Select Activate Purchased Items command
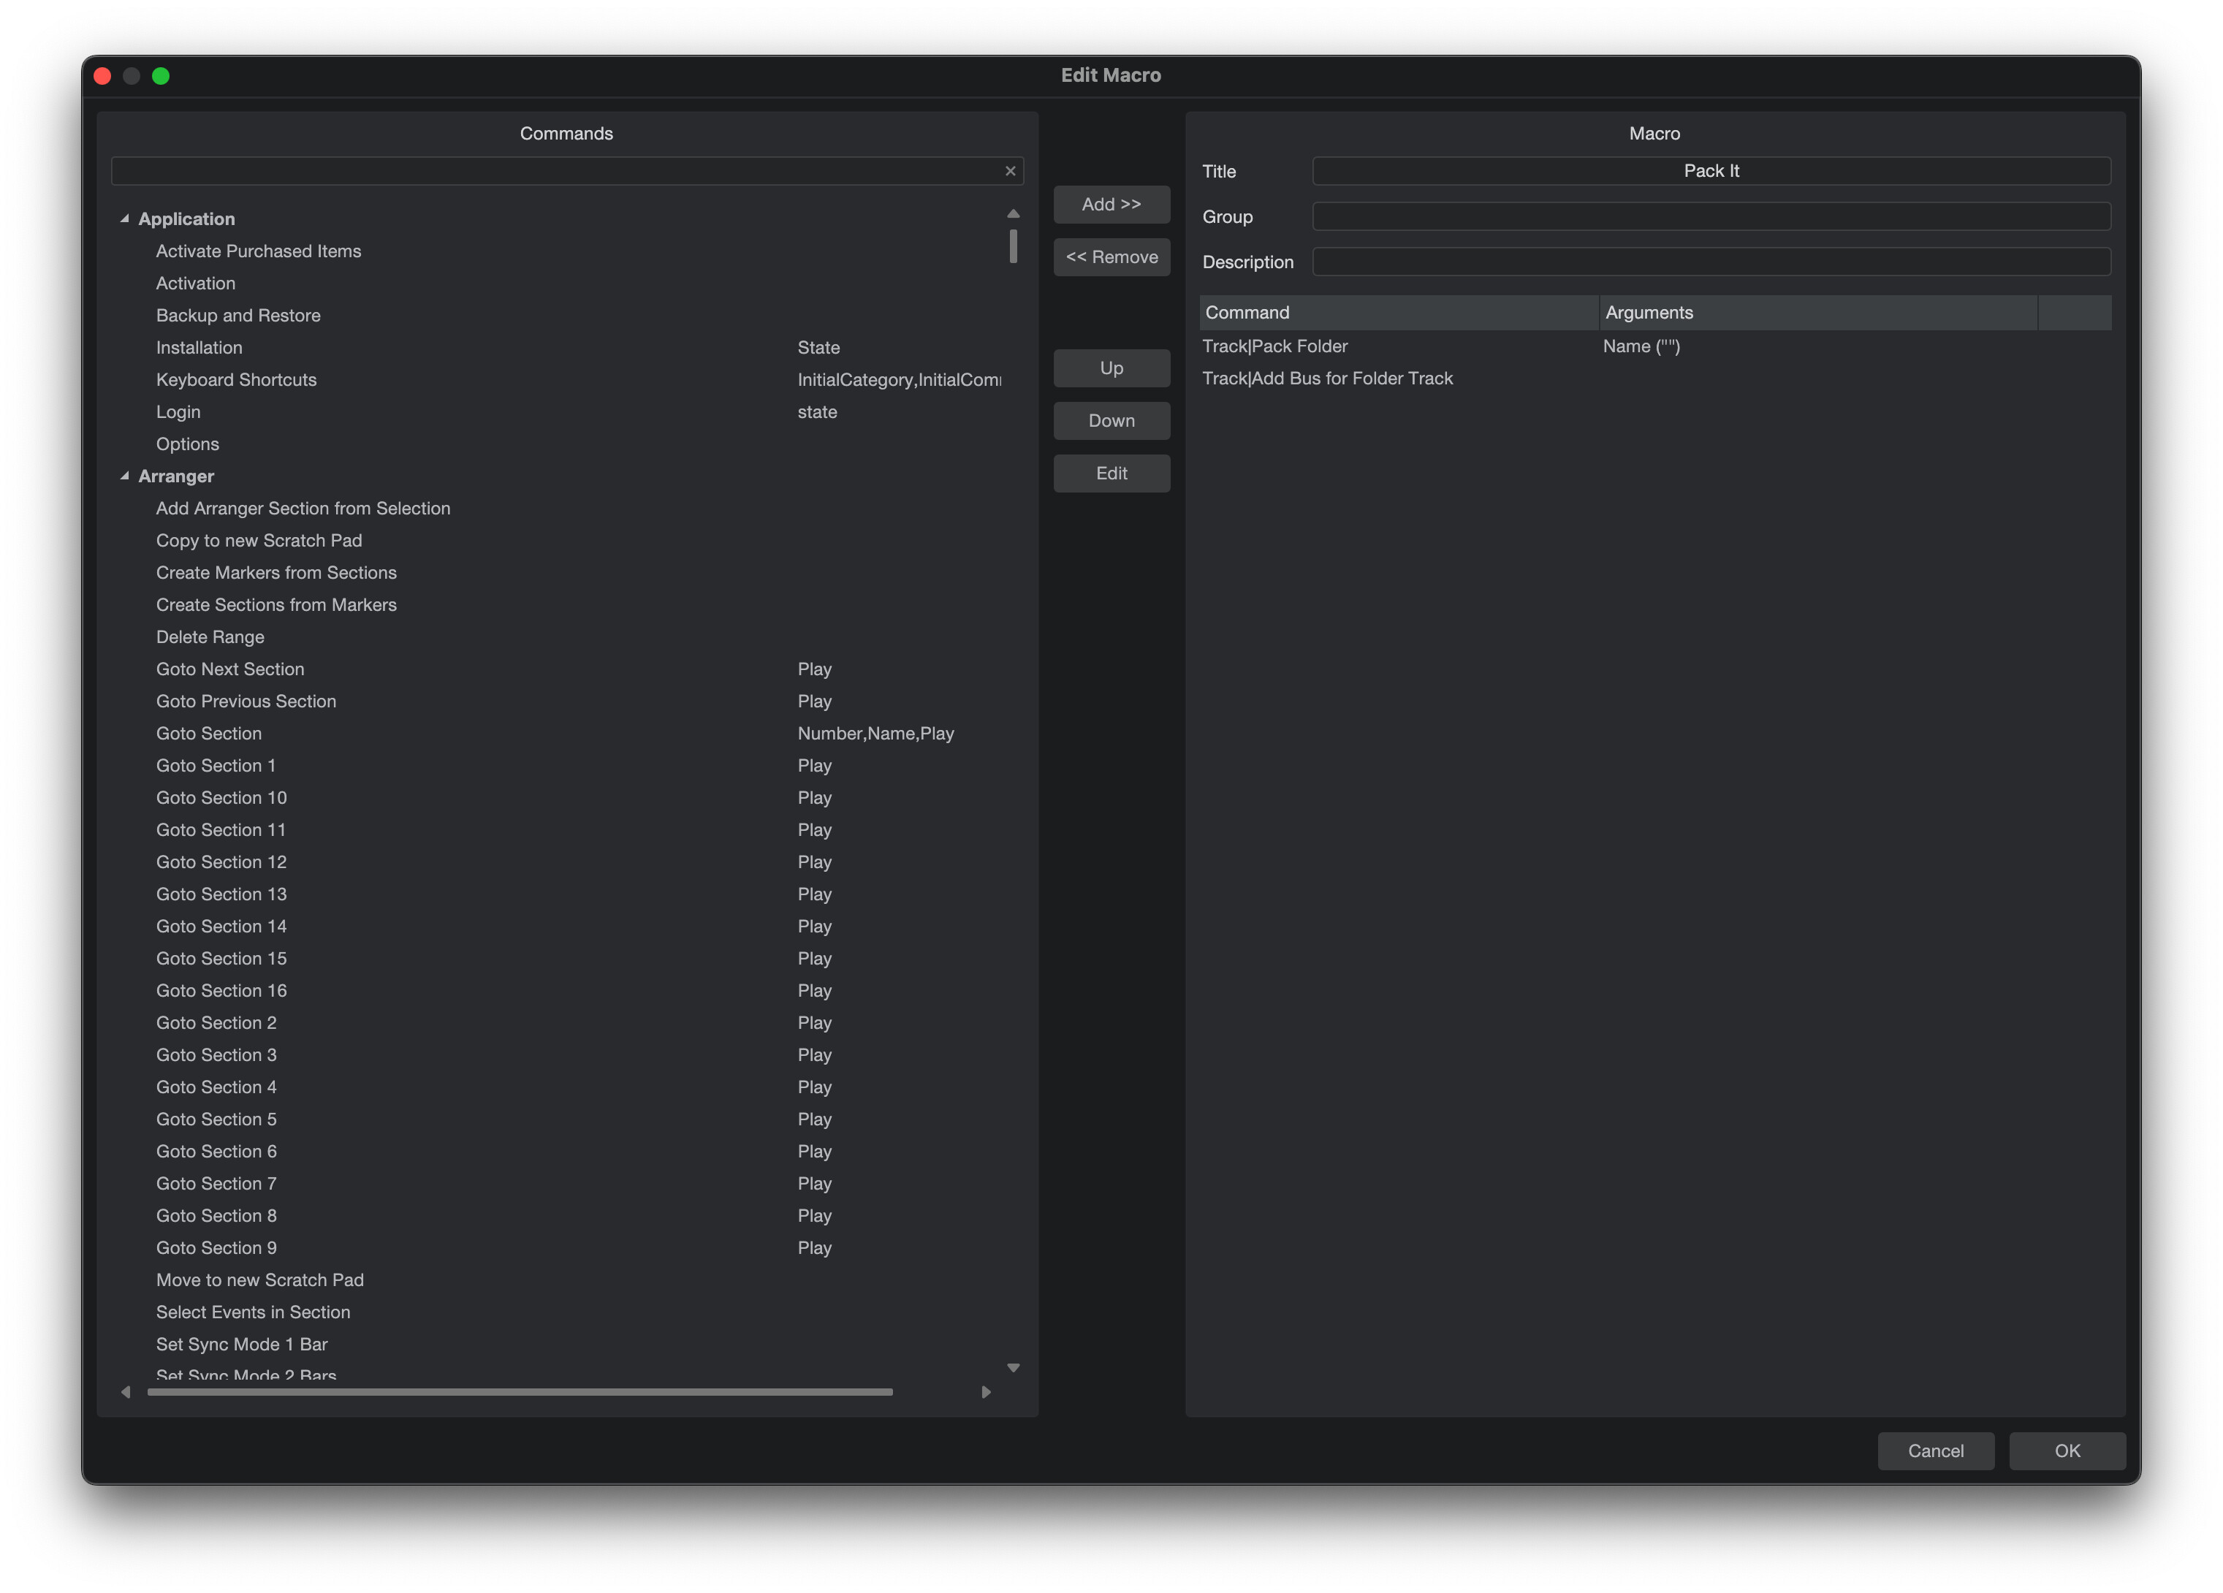 (259, 251)
